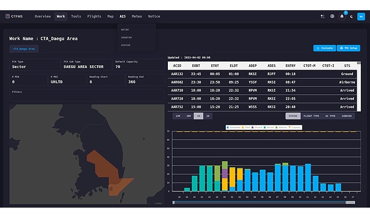Click the TMI Setup button

coord(349,48)
